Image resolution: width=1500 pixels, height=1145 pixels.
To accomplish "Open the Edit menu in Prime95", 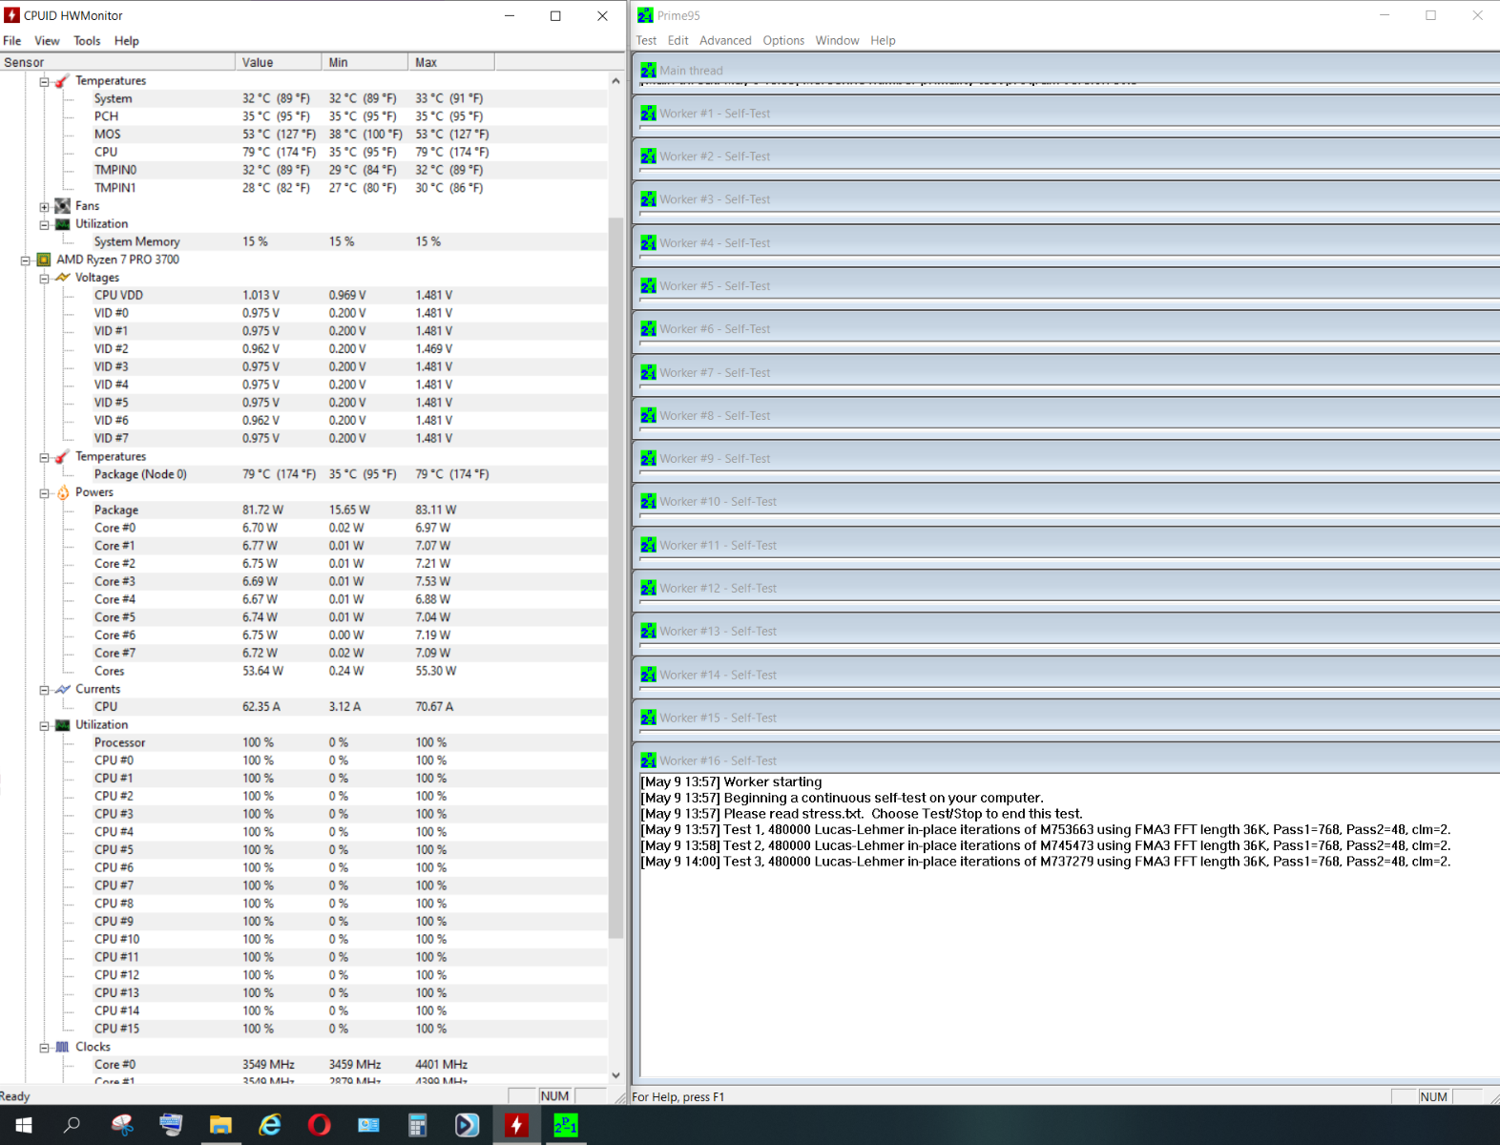I will click(x=678, y=40).
